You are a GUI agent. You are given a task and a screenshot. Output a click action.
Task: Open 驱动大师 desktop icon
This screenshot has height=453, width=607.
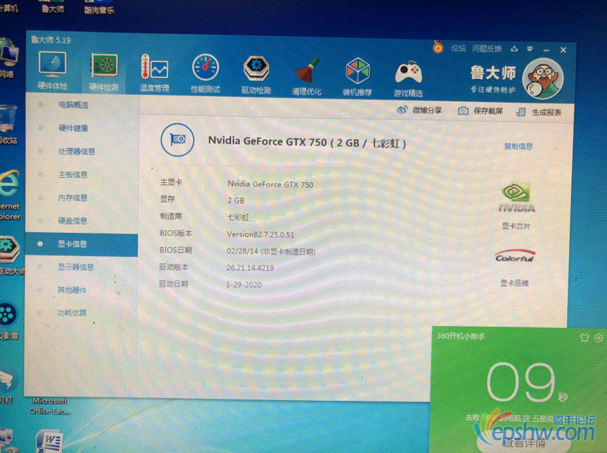[x=11, y=255]
